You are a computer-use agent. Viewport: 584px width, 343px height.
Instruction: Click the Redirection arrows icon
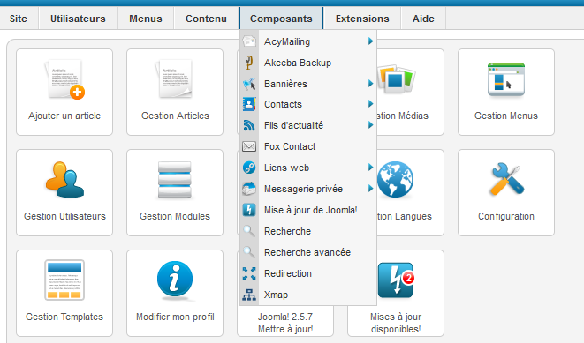pyautogui.click(x=249, y=273)
